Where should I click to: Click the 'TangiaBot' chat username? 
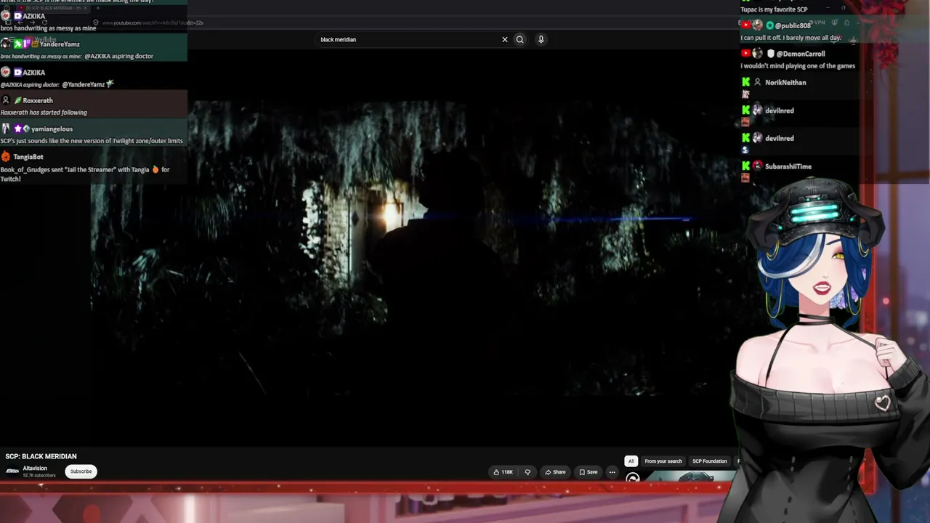pyautogui.click(x=28, y=157)
